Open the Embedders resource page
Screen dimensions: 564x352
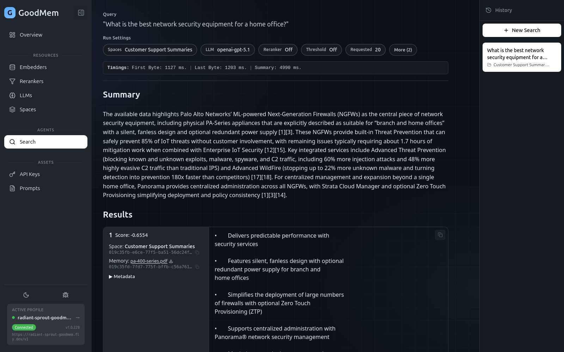pyautogui.click(x=33, y=67)
